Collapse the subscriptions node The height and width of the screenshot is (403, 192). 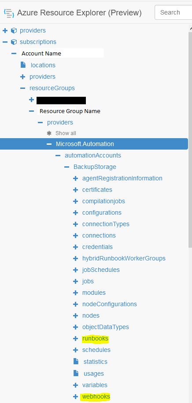pyautogui.click(x=5, y=42)
